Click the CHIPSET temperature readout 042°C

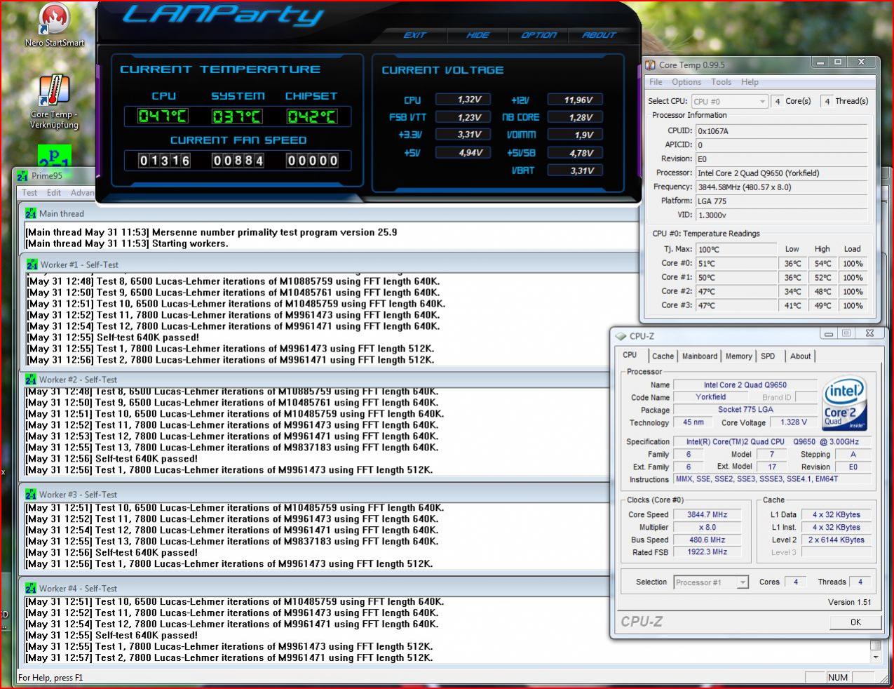click(x=311, y=116)
